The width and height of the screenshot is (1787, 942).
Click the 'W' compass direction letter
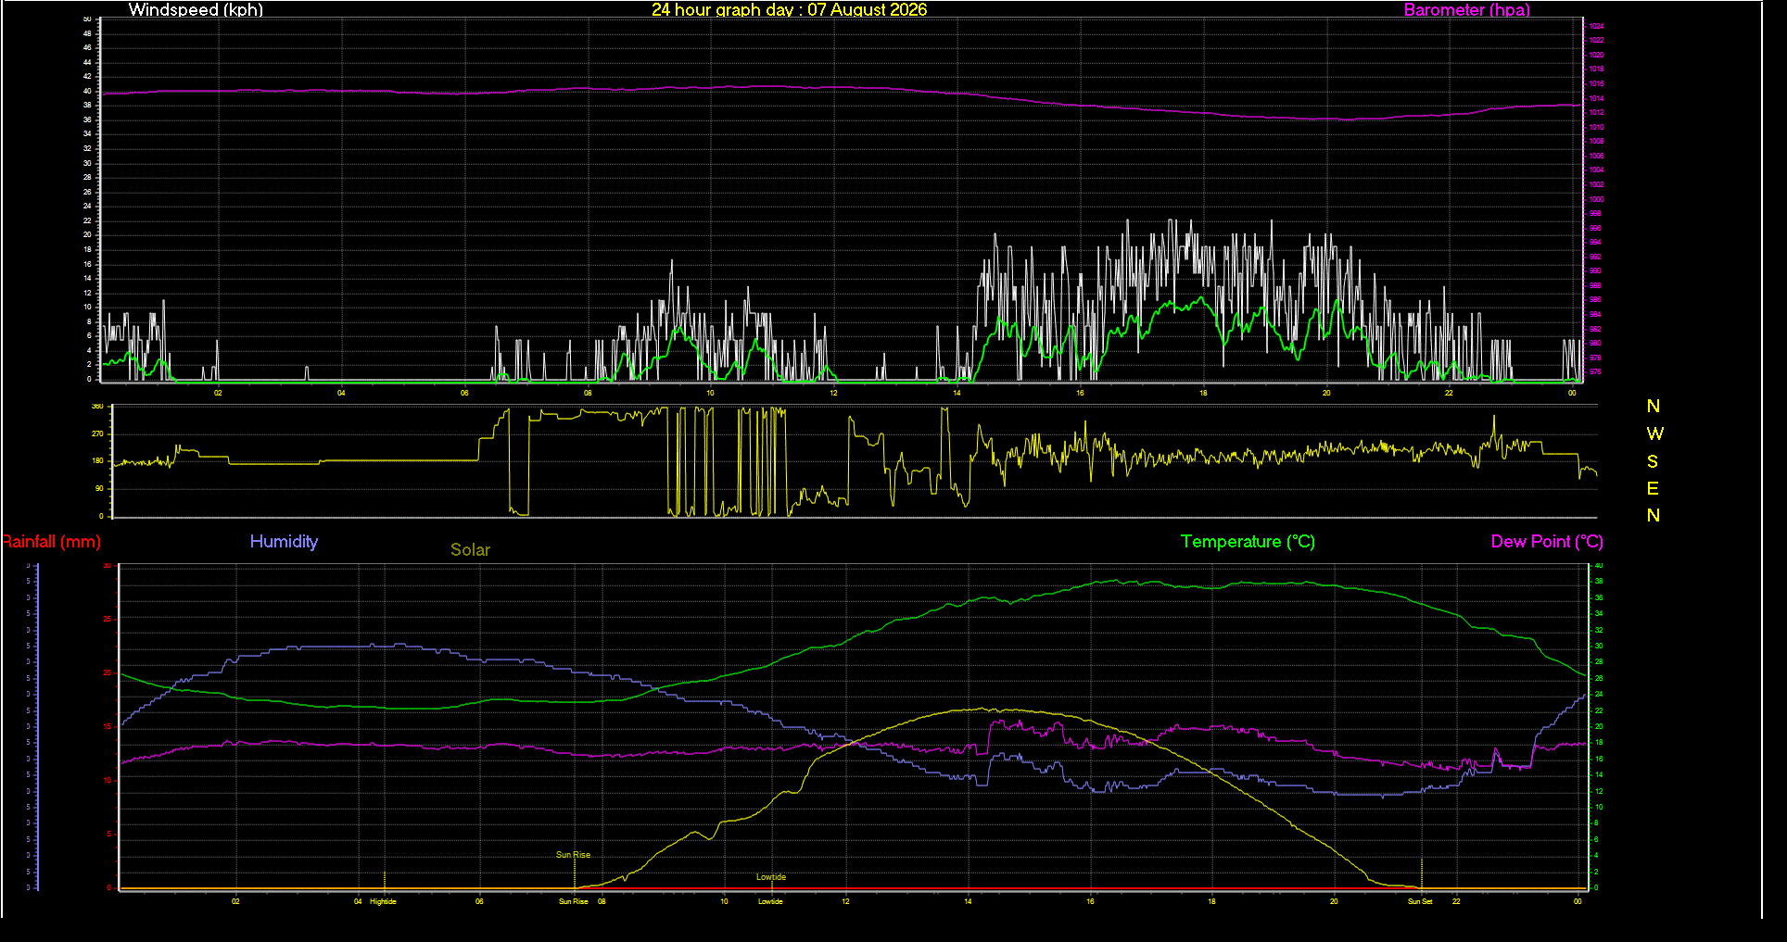pyautogui.click(x=1654, y=433)
